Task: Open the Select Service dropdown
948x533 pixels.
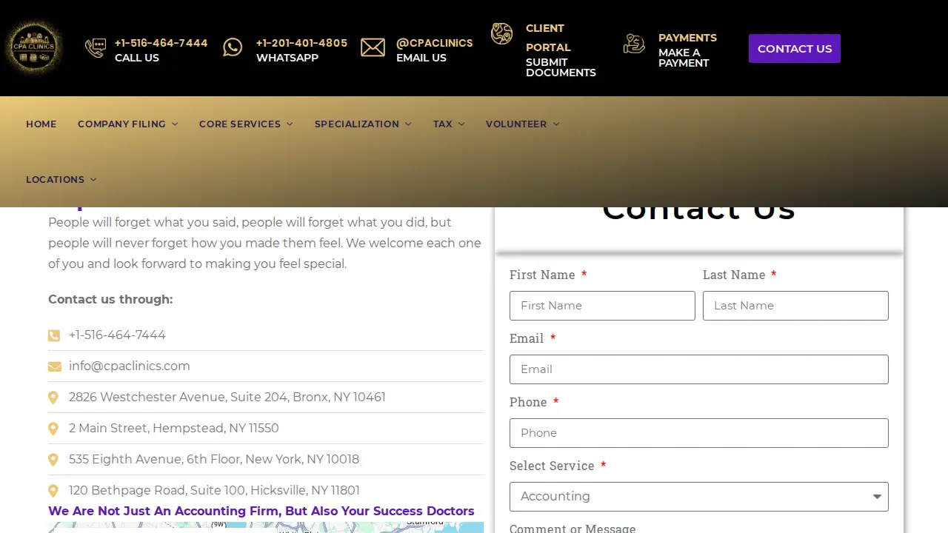Action: point(699,497)
